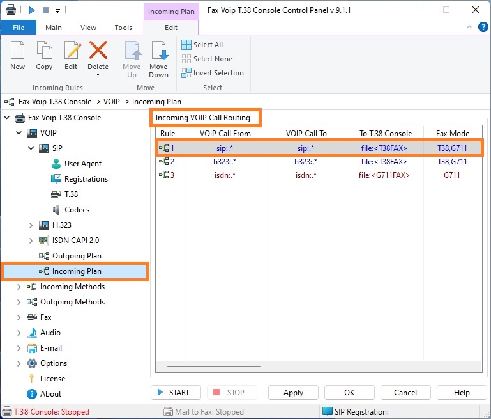Collapse the Fax Voip T.38 Console tree node
The height and width of the screenshot is (419, 491).
(7, 118)
